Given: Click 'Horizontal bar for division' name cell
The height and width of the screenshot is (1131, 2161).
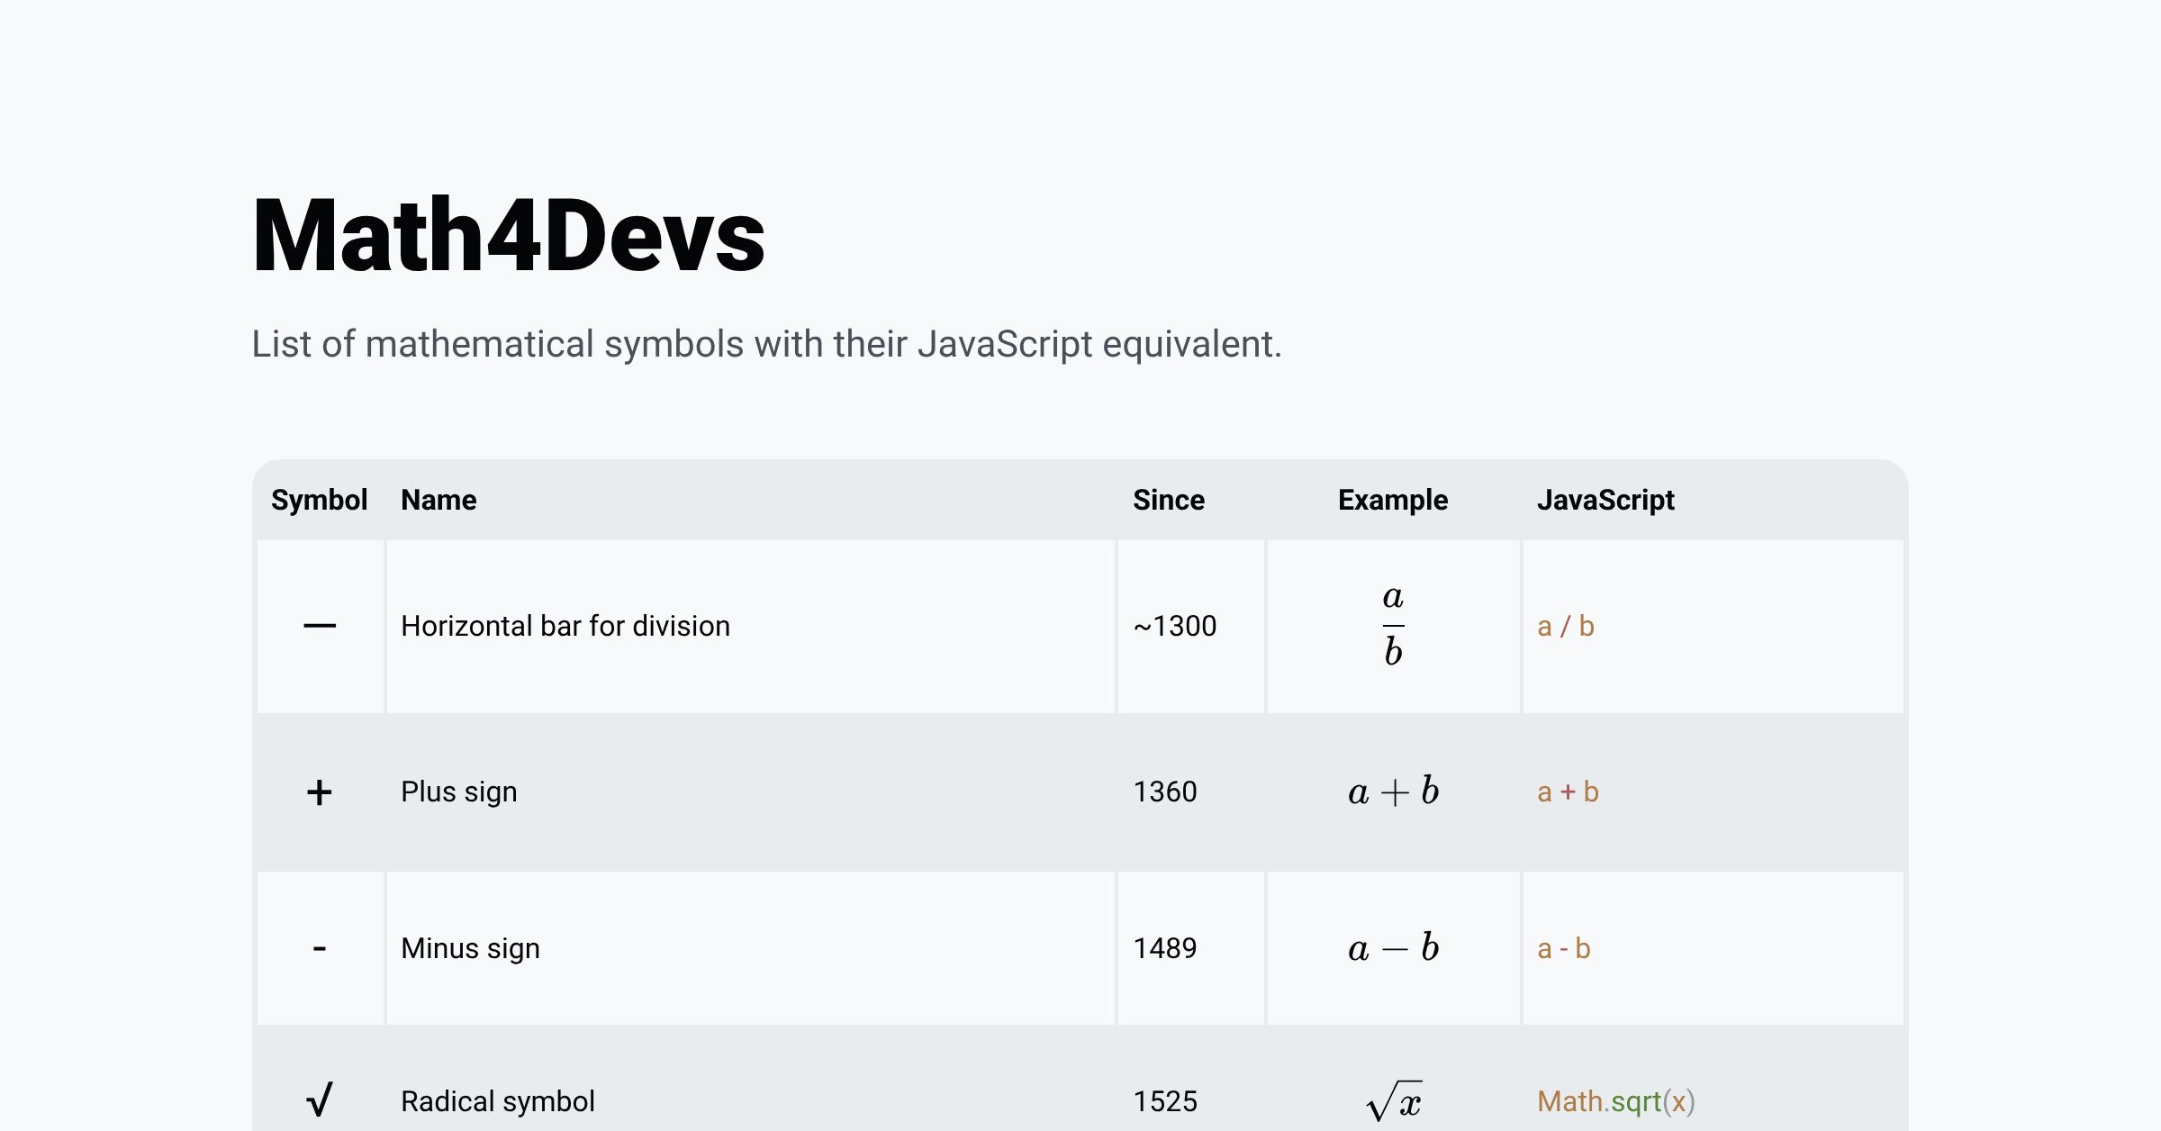Looking at the screenshot, I should 565,626.
